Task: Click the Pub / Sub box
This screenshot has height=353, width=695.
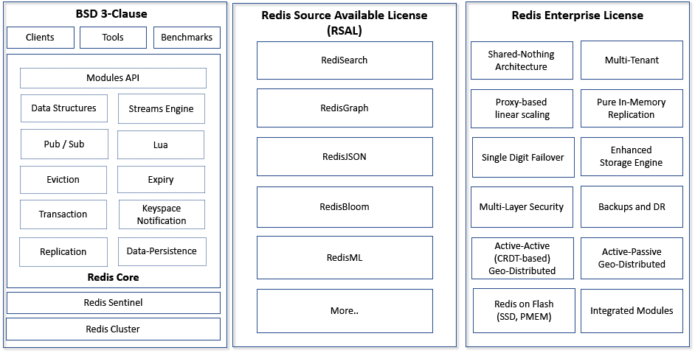Action: click(64, 144)
